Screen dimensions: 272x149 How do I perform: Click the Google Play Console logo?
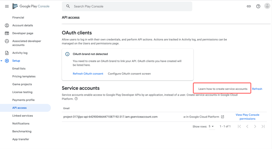point(31,6)
